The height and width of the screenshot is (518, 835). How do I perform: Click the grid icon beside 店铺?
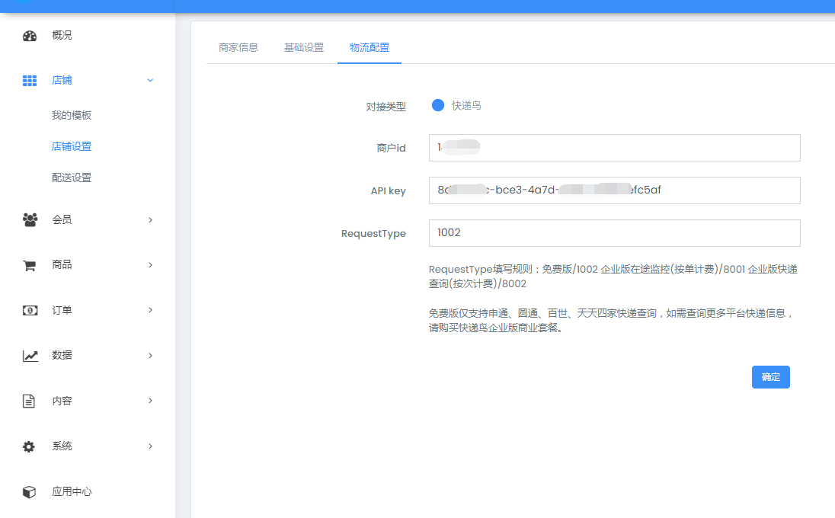coord(30,81)
